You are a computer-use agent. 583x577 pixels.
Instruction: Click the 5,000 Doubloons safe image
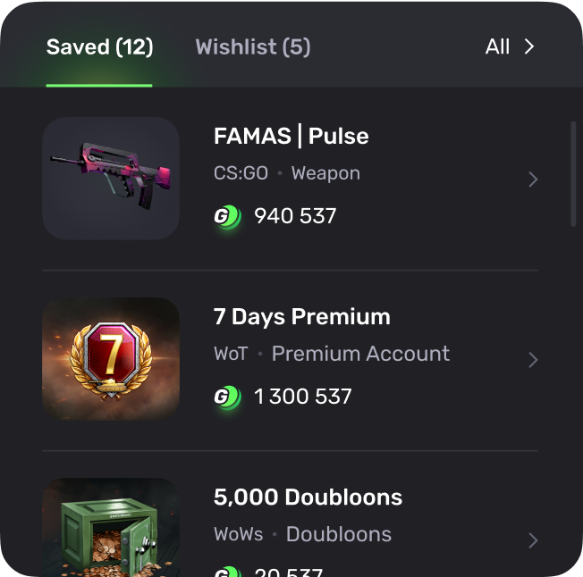tap(111, 529)
